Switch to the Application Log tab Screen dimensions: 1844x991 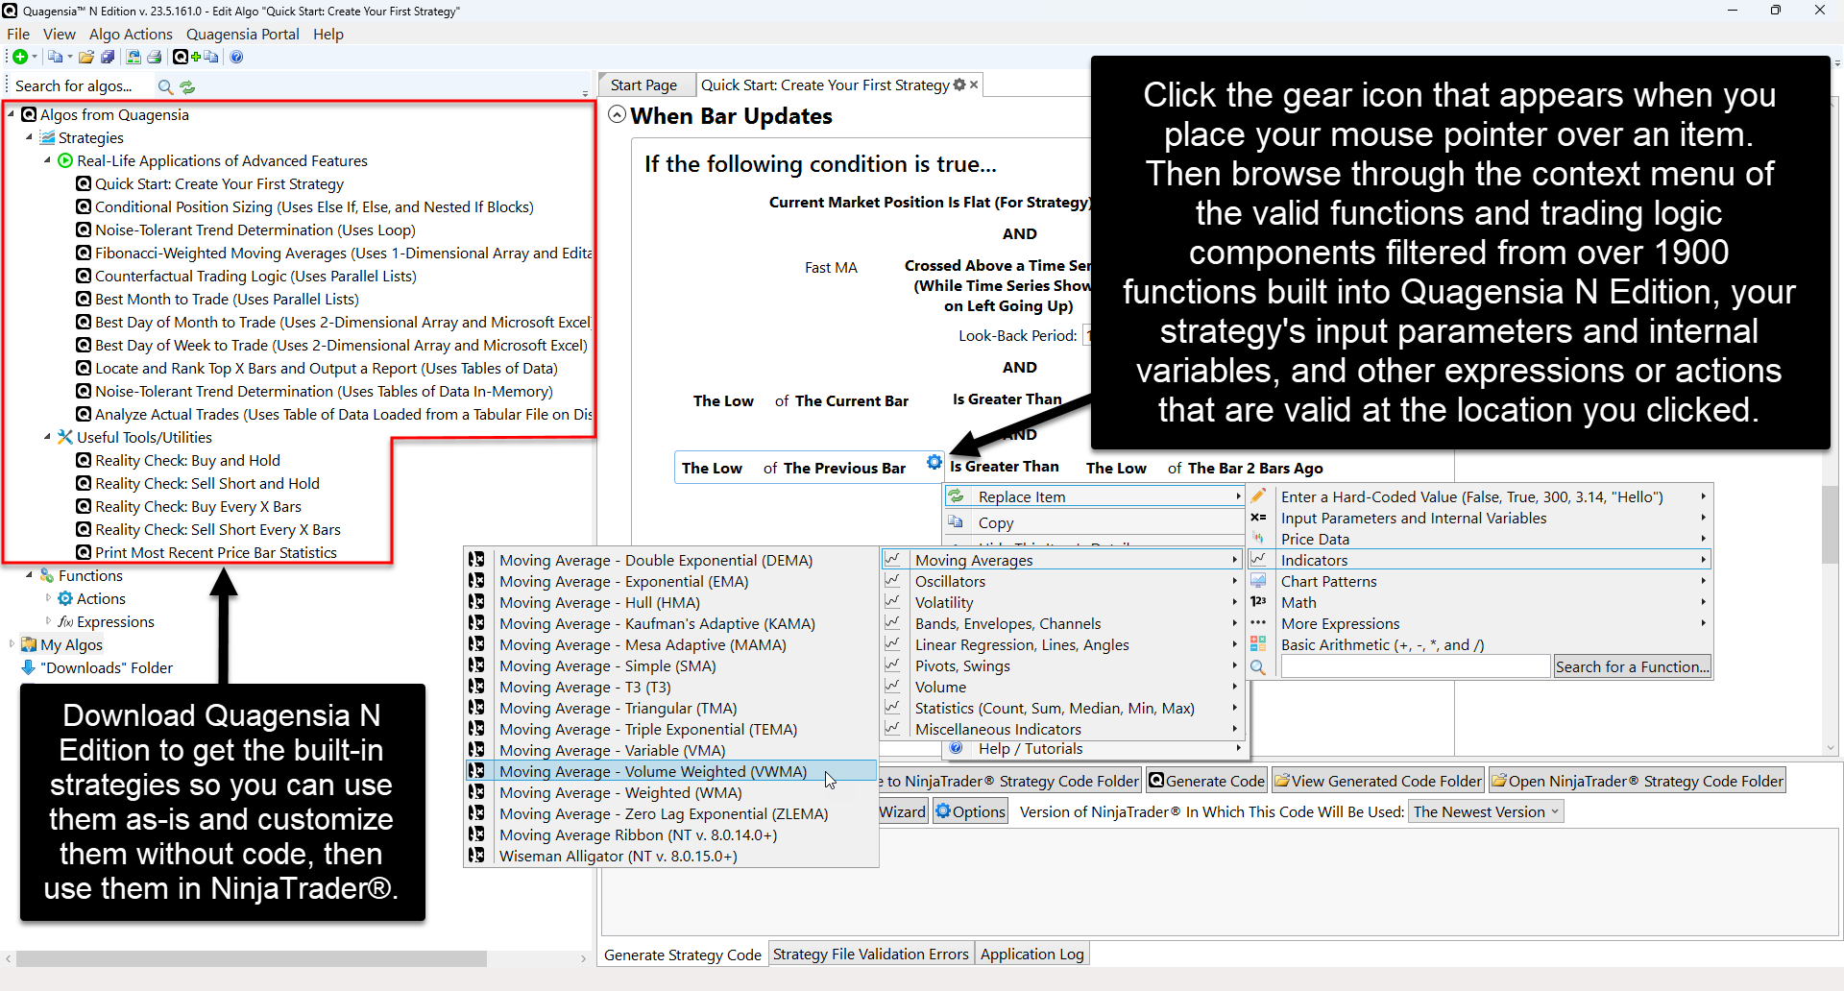click(x=1031, y=953)
